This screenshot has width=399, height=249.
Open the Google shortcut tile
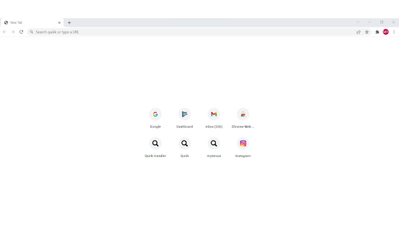click(x=155, y=118)
